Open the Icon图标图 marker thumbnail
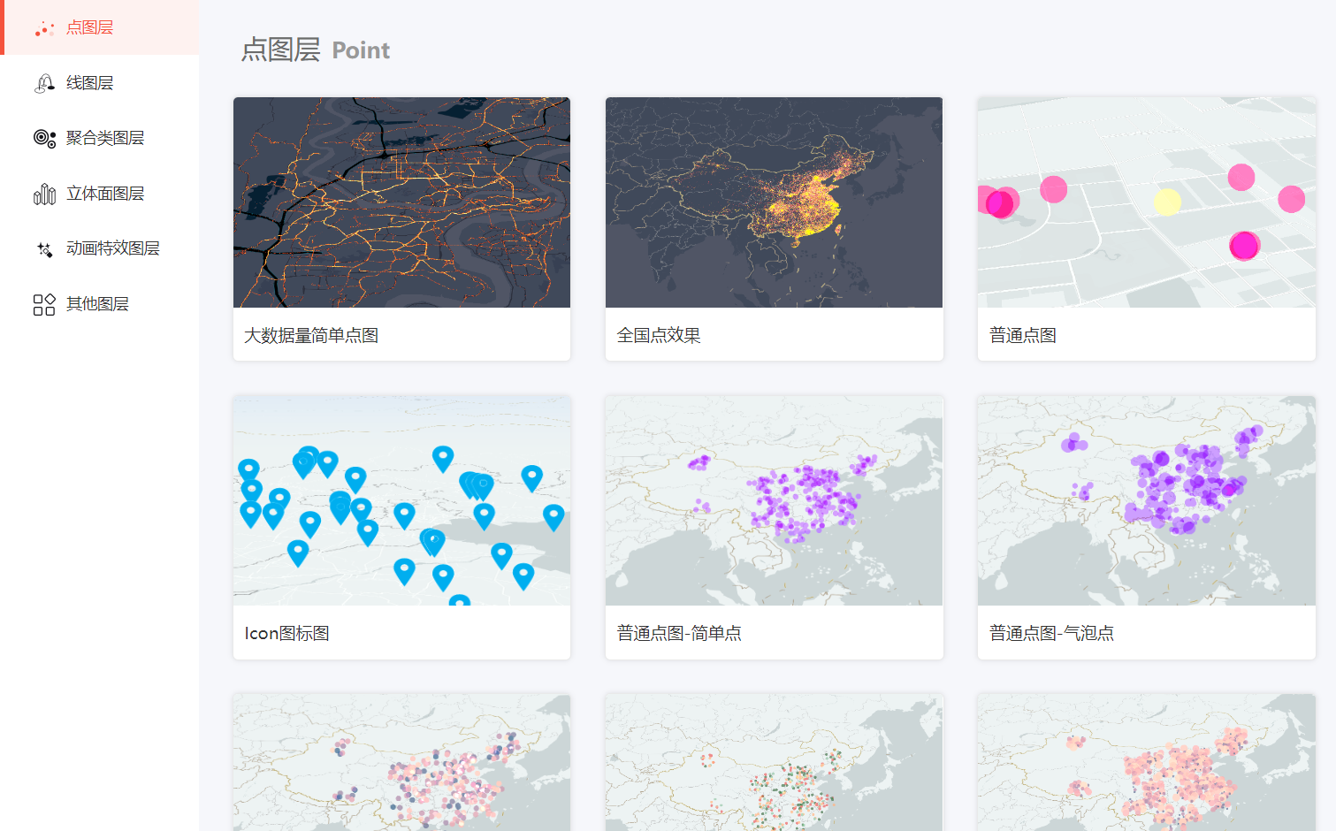1336x831 pixels. pyautogui.click(x=401, y=500)
